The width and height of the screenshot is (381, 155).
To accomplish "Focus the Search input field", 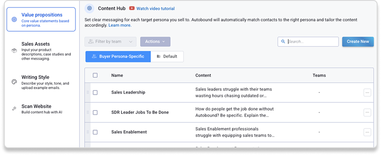I will tap(308, 42).
